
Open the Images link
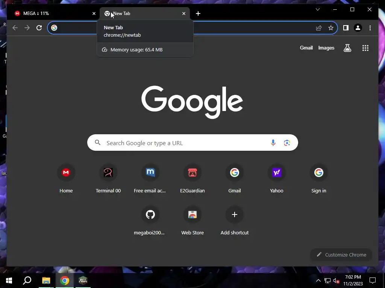tap(326, 48)
